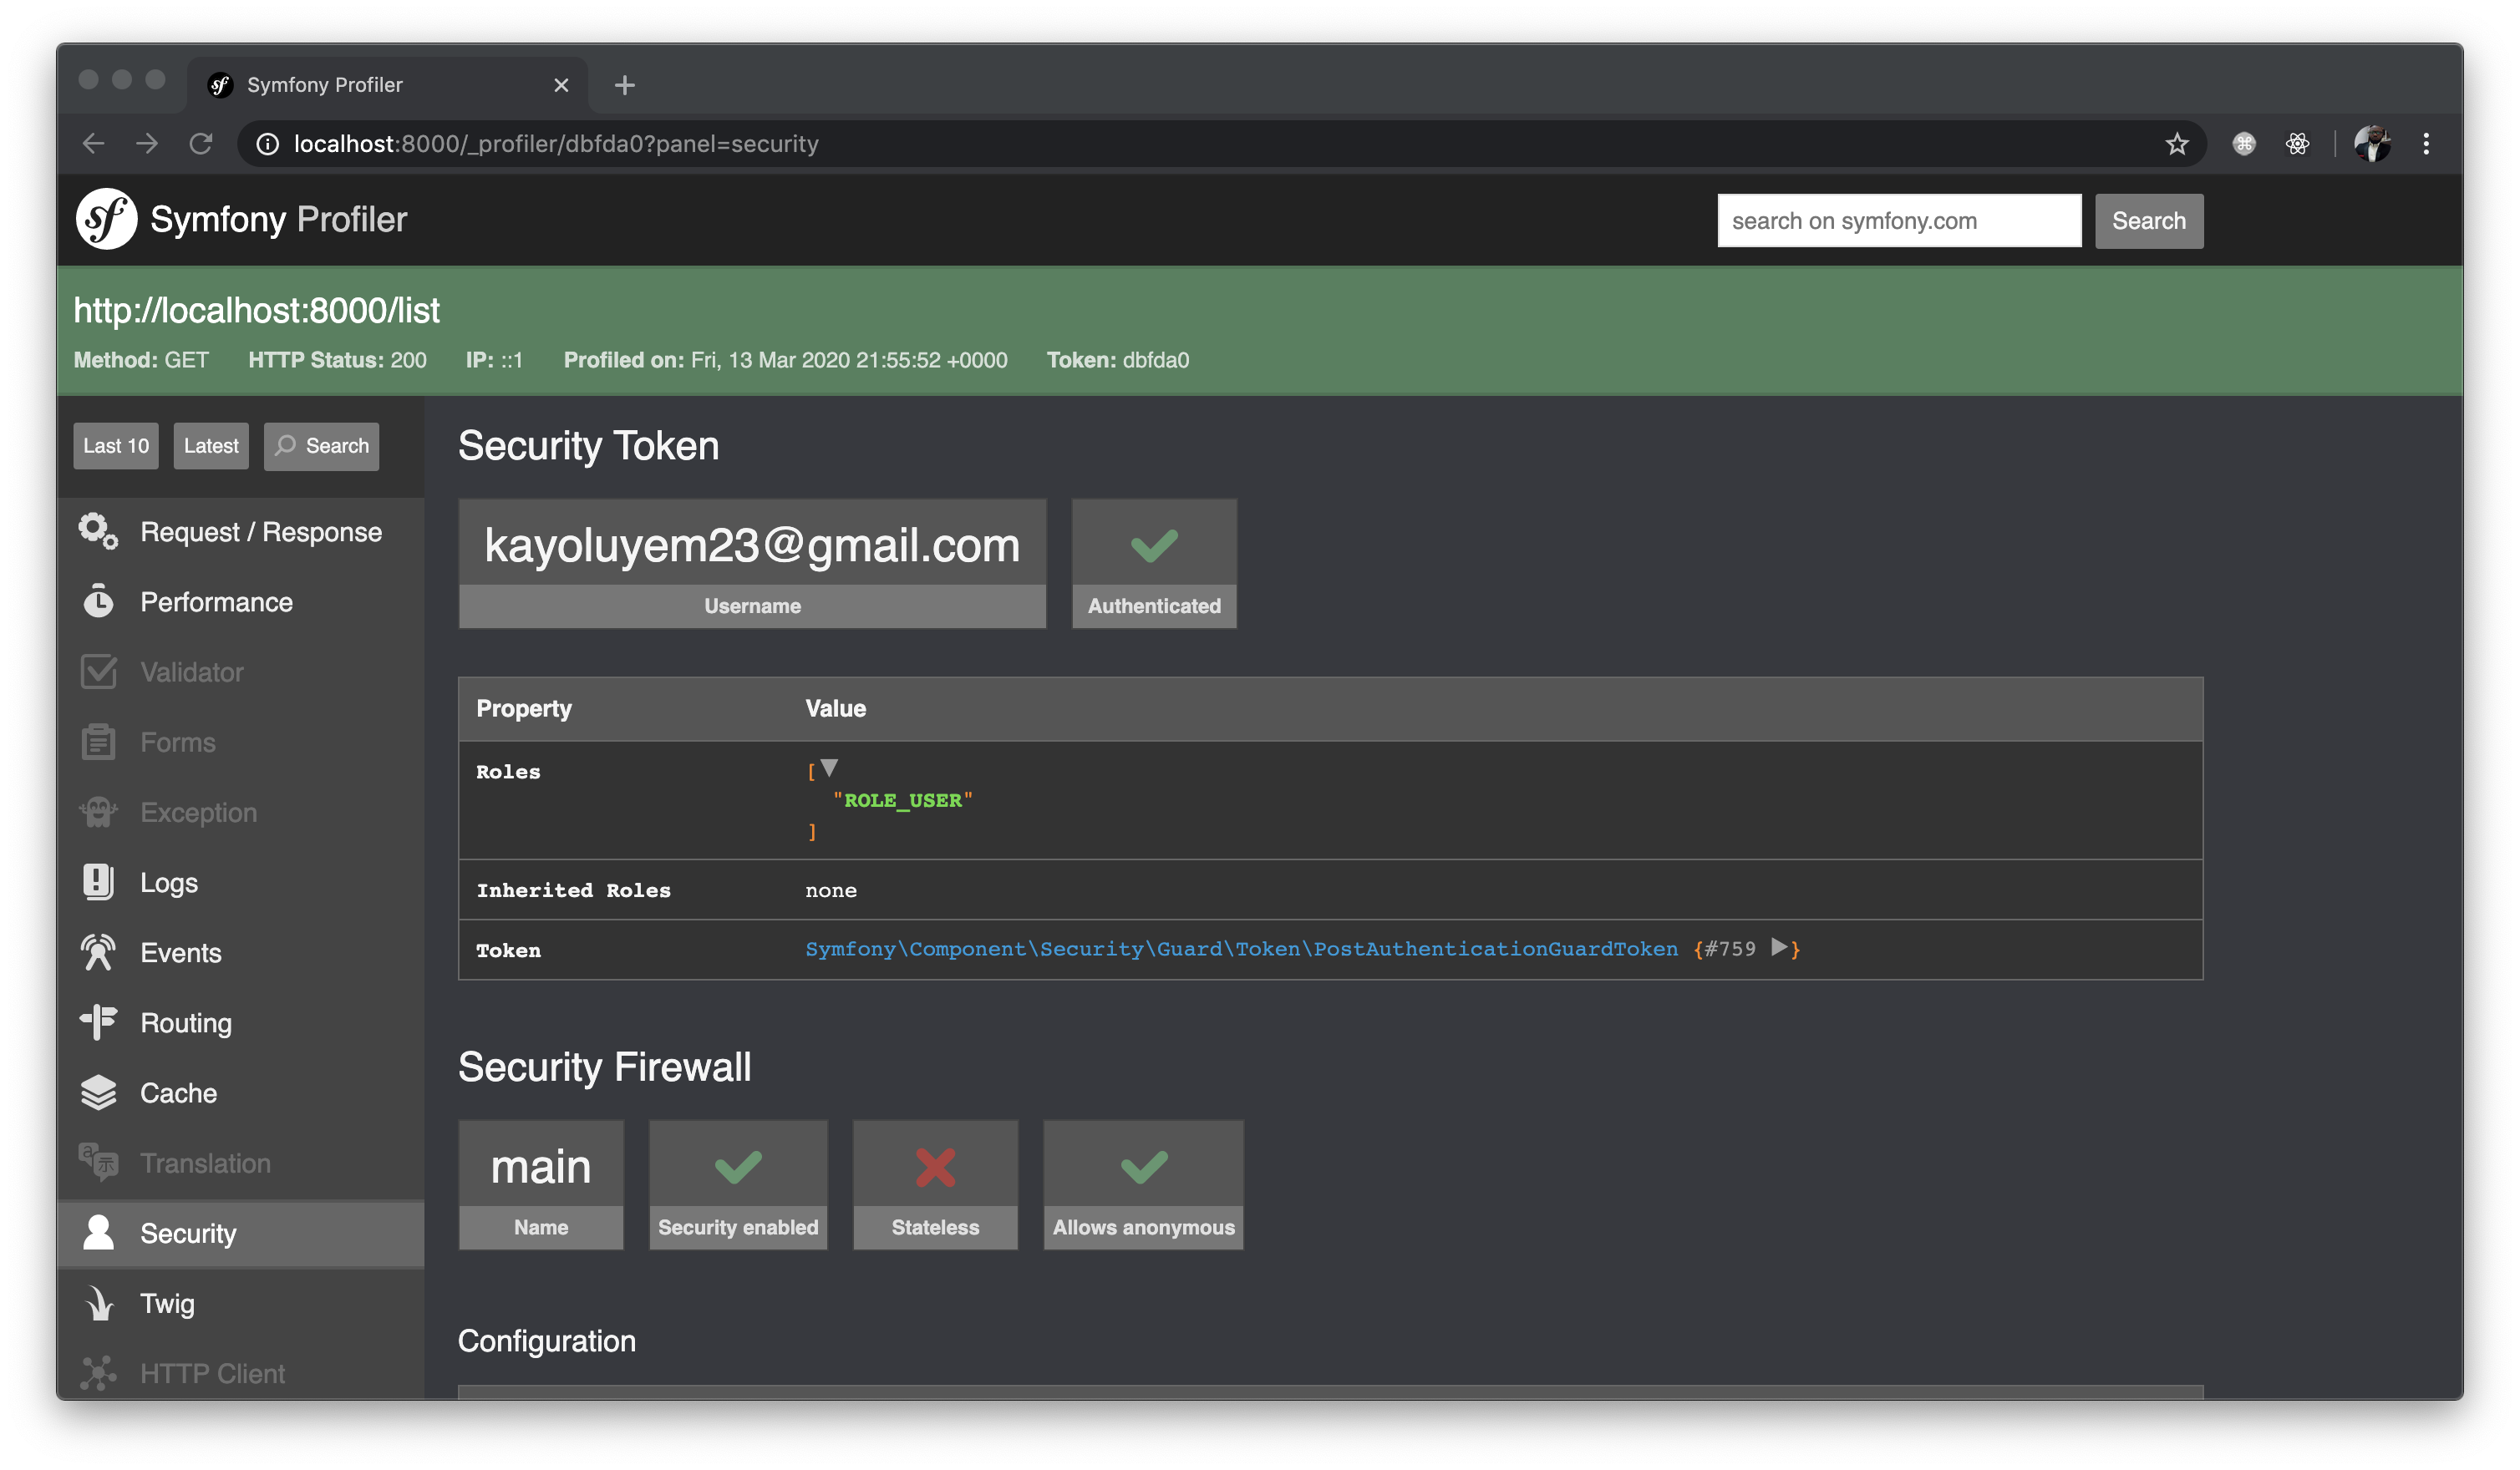Focus the search on symfony.com field
The height and width of the screenshot is (1470, 2520).
pos(1898,220)
